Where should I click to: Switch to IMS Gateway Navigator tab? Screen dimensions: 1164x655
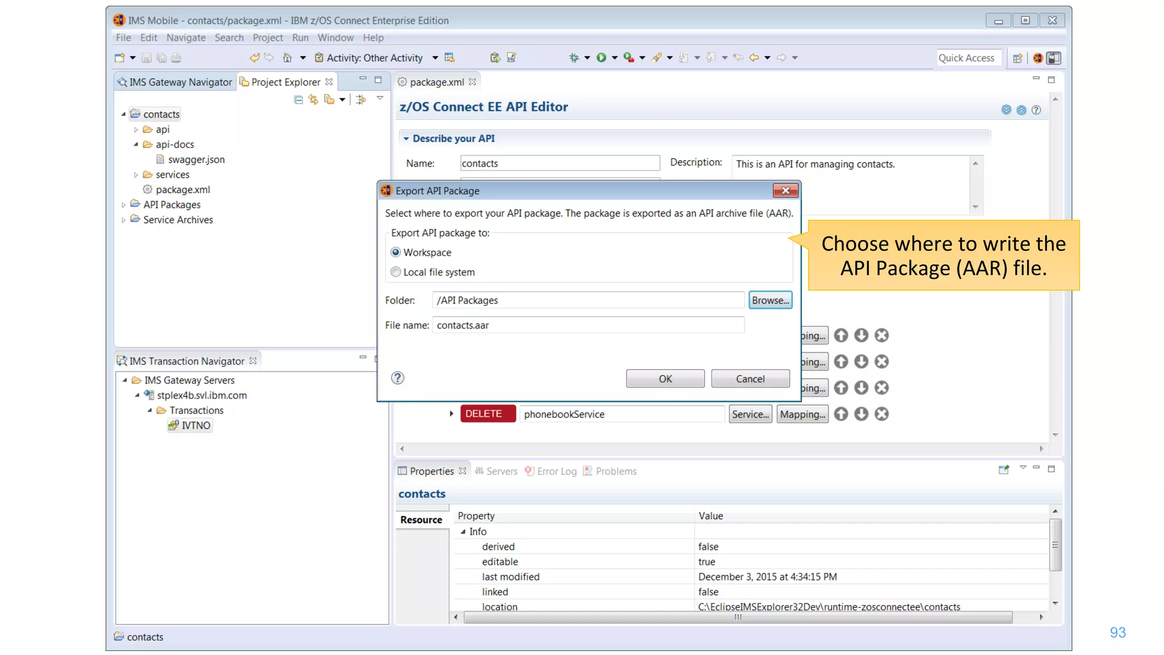pos(175,82)
